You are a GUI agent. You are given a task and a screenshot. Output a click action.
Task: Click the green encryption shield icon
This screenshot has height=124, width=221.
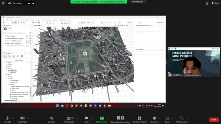point(3,3)
